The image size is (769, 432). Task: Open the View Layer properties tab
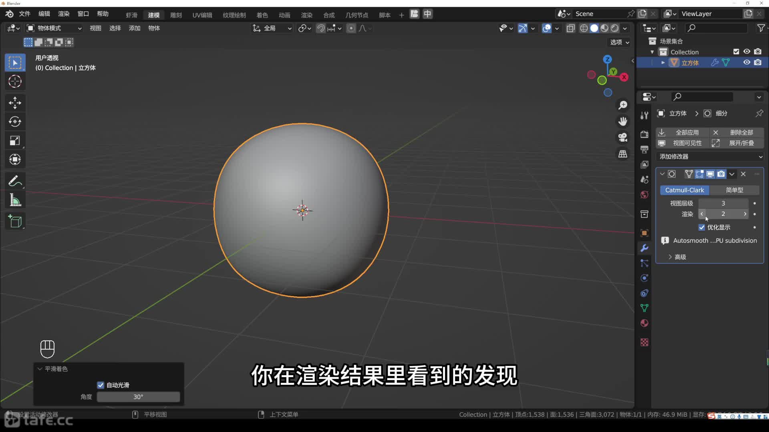tap(644, 164)
